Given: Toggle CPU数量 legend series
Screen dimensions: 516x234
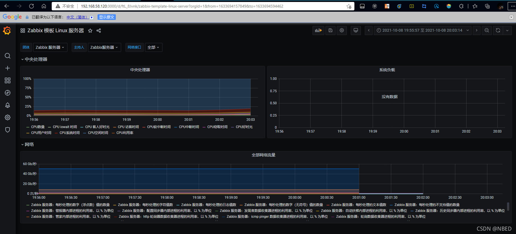Looking at the screenshot, I should (x=38, y=127).
